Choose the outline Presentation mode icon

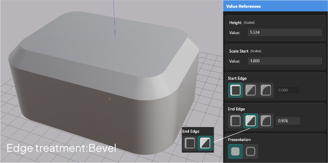pos(251,152)
